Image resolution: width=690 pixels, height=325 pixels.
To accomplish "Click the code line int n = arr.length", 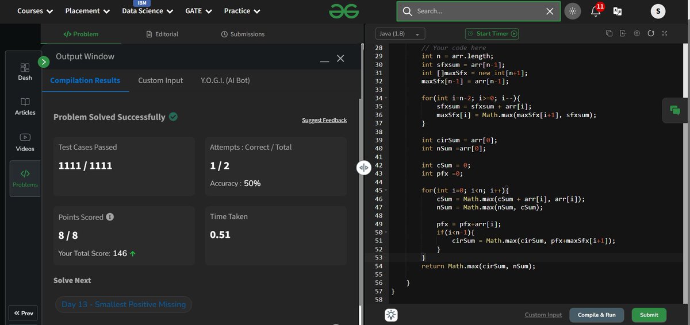I will [x=458, y=56].
